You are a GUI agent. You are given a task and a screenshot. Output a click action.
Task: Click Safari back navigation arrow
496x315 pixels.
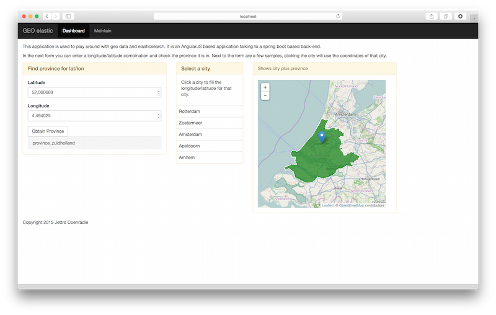click(x=47, y=16)
